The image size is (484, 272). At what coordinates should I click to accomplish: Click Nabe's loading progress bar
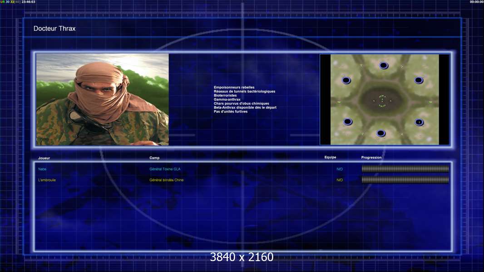pyautogui.click(x=405, y=169)
